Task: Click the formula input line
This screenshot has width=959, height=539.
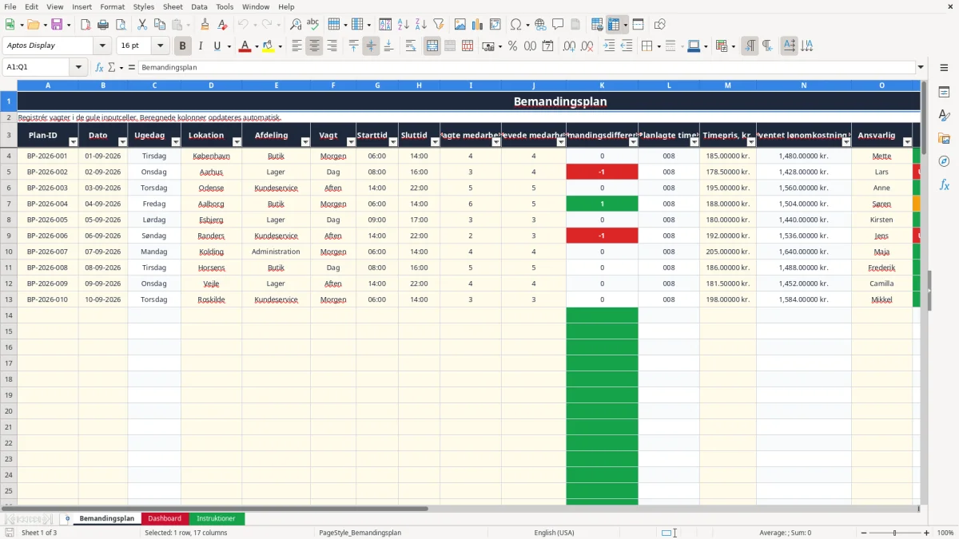Action: (x=526, y=67)
